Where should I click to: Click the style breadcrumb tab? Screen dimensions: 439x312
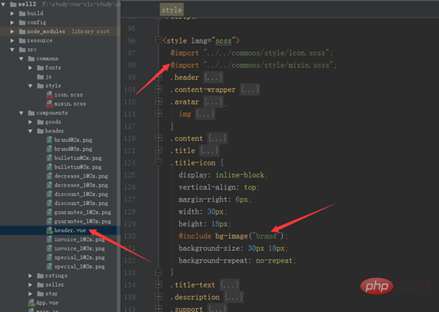[172, 10]
